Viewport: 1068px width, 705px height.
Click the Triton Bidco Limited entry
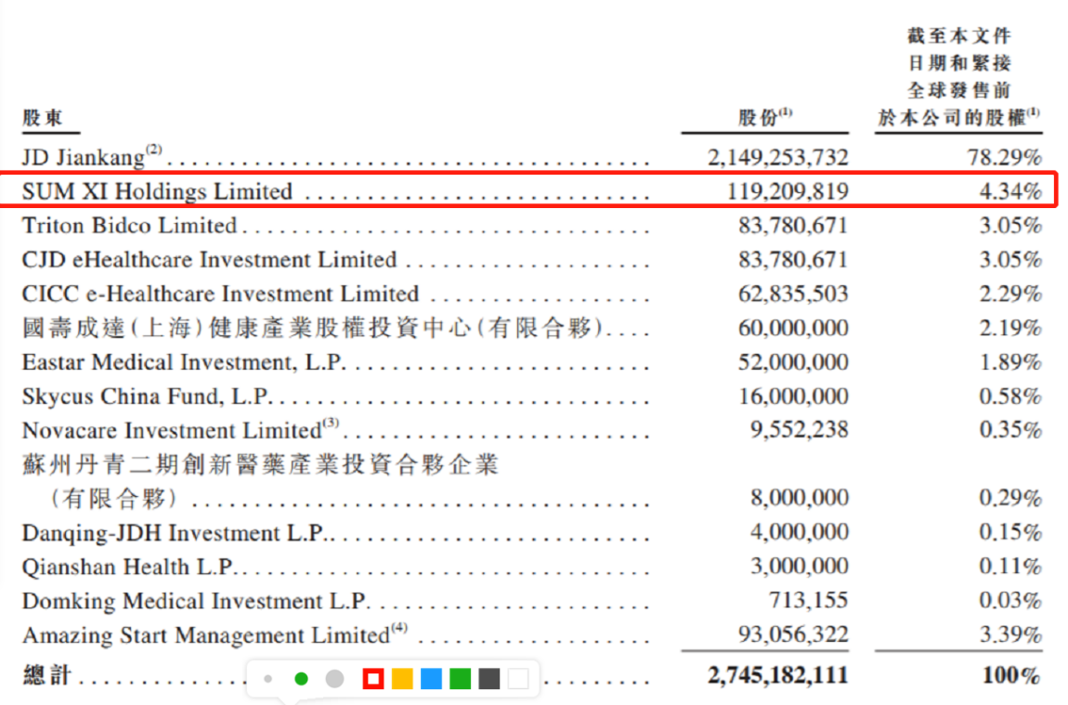[x=129, y=226]
